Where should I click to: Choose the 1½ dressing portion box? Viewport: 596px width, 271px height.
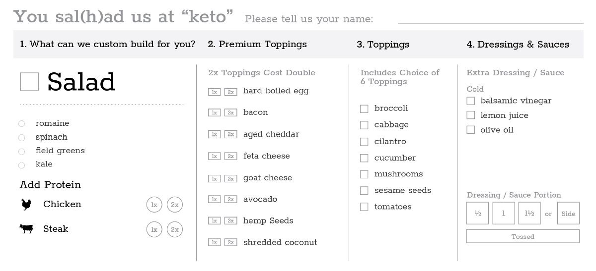click(529, 214)
